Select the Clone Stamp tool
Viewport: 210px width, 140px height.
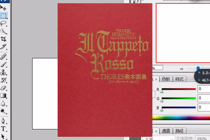click(x=4, y=72)
